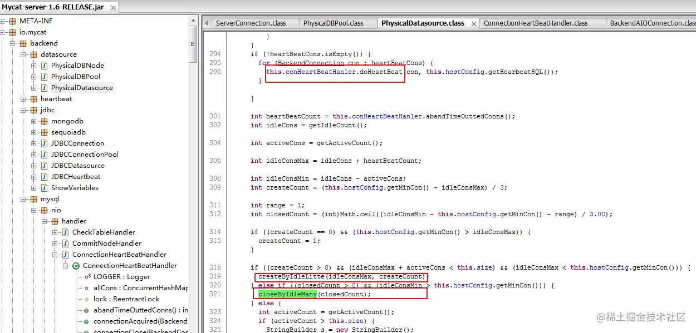Click line number 321 in the gutter
The image size is (696, 333).
(x=215, y=294)
